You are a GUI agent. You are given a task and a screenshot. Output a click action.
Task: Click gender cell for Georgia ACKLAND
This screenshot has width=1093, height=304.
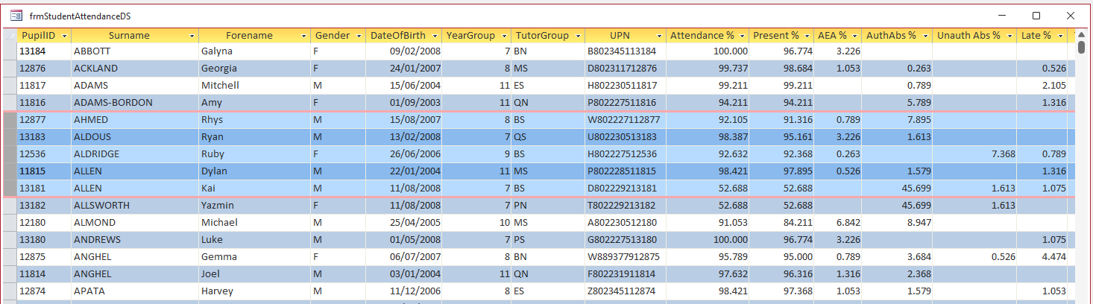coord(338,69)
